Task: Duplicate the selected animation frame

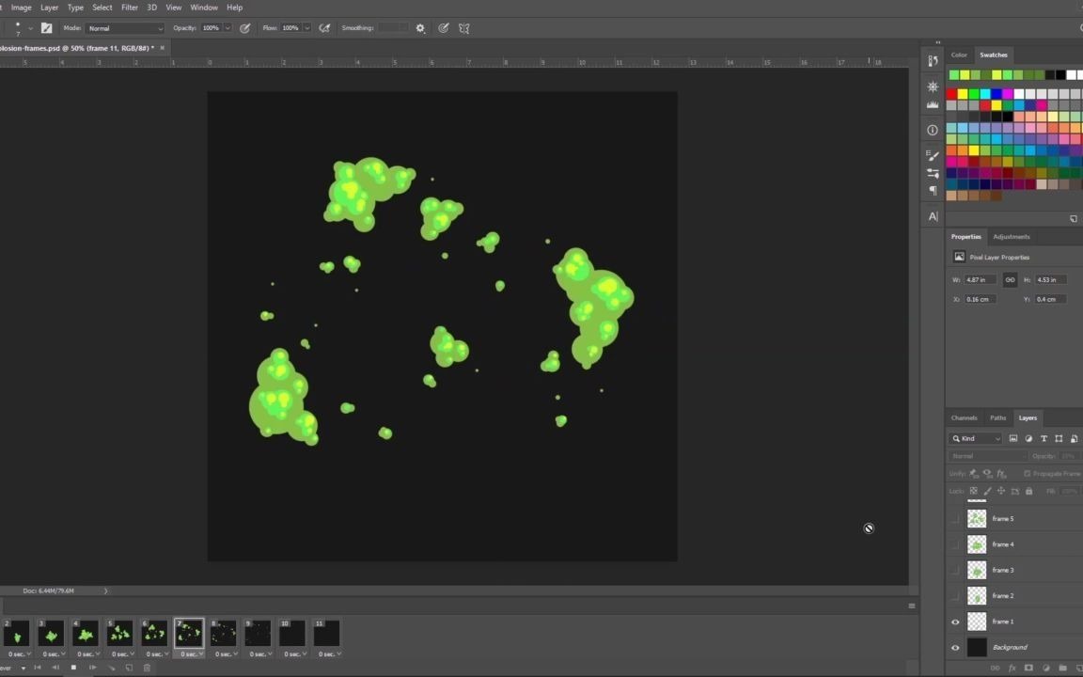Action: pyautogui.click(x=129, y=667)
